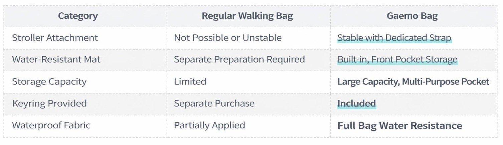Viewport: 503px width, 145px height.
Task: Select the Regular Walking Bag header
Action: point(247,16)
